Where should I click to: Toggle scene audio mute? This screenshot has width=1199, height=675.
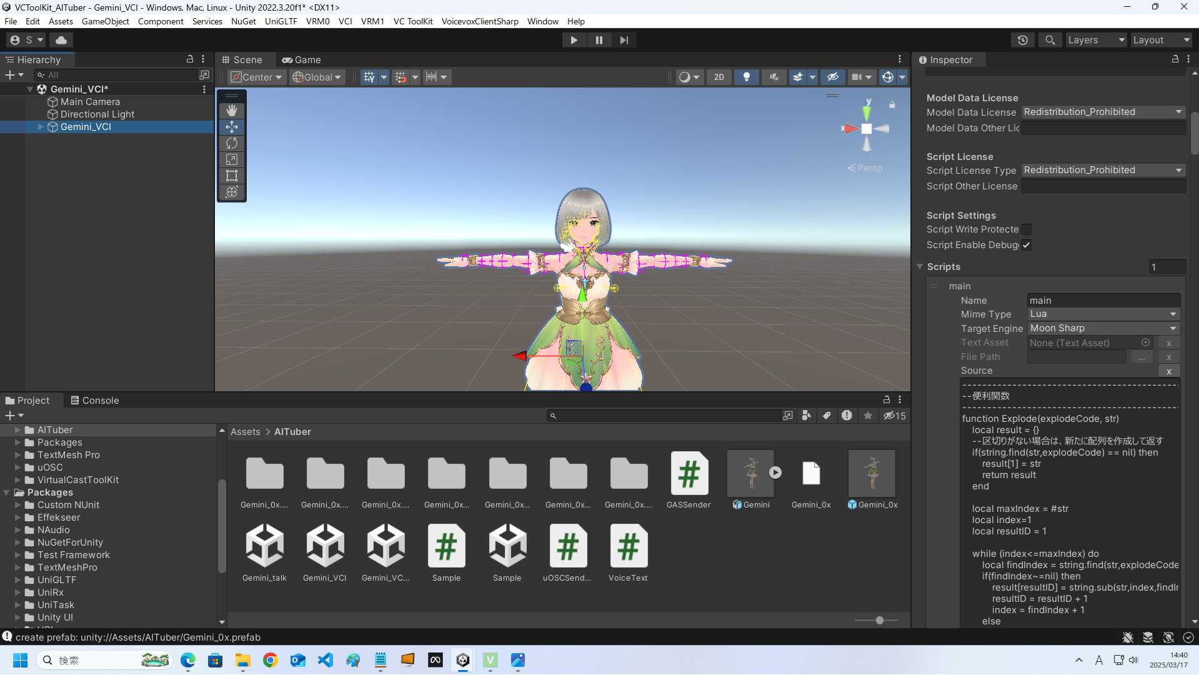pos(774,77)
